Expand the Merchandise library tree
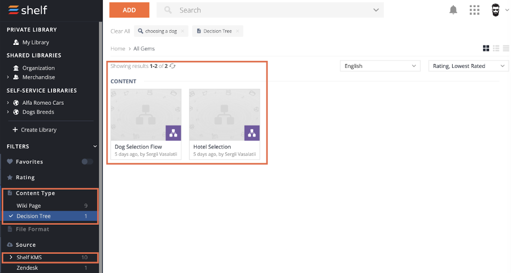The image size is (511, 273). pos(8,77)
